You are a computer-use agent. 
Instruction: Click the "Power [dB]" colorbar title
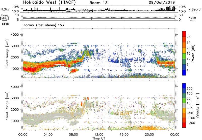[193, 53]
